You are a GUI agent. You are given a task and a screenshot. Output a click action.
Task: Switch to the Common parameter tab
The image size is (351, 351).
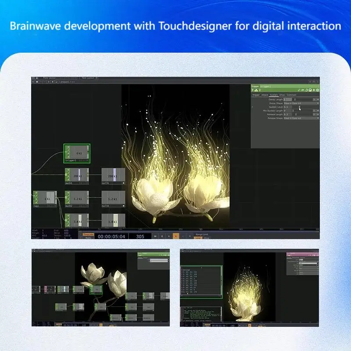click(x=291, y=95)
